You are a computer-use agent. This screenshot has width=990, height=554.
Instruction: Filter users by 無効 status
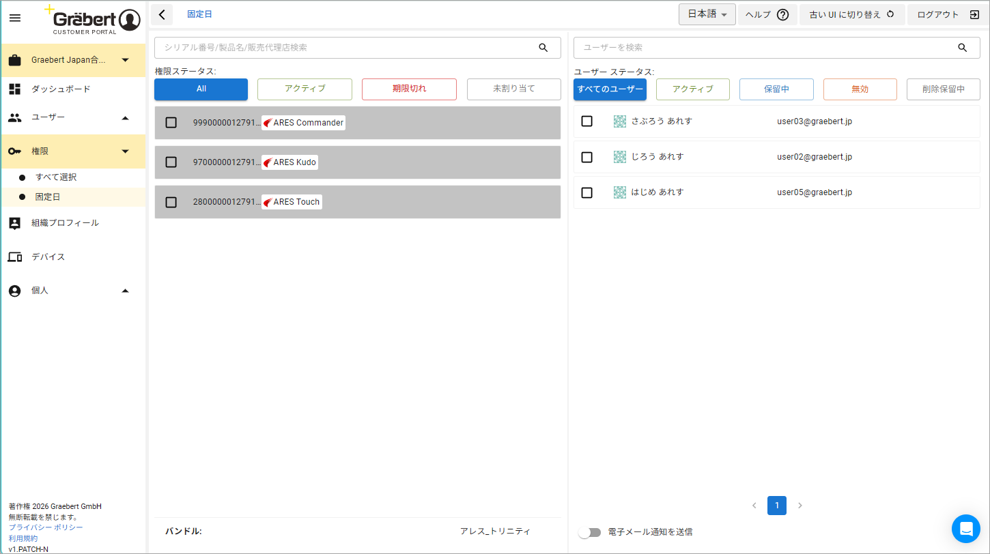tap(860, 89)
